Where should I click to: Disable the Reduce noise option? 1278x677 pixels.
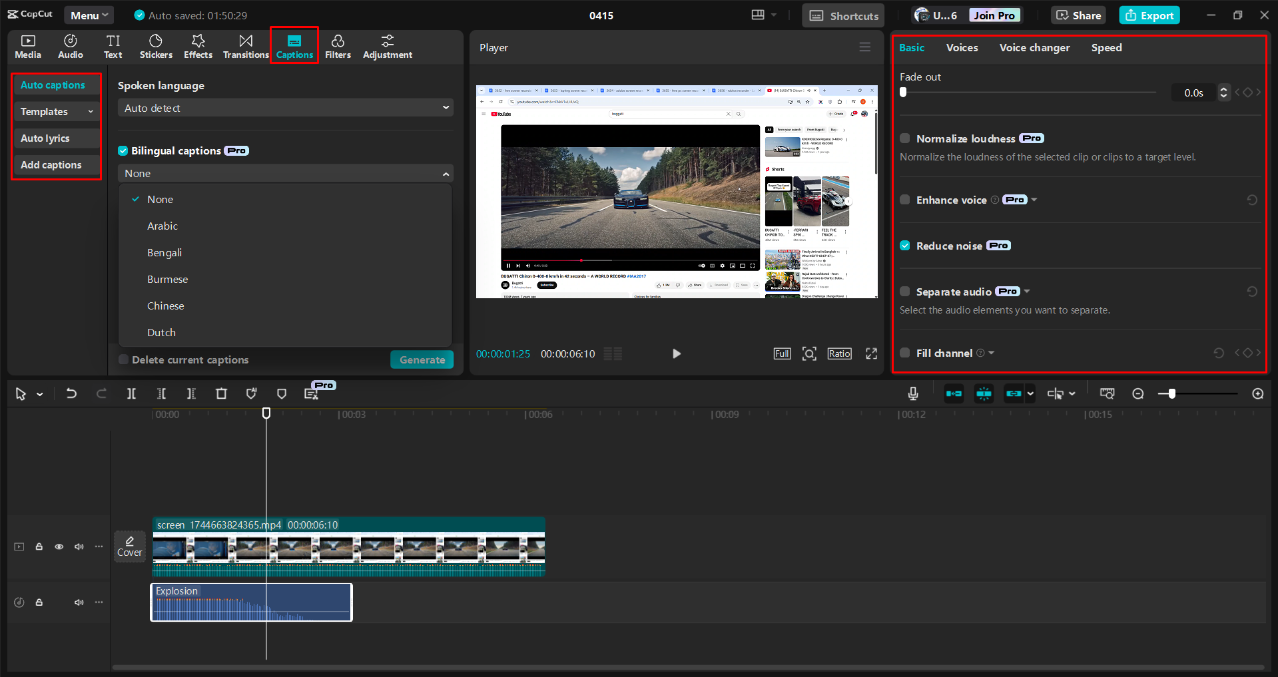904,245
